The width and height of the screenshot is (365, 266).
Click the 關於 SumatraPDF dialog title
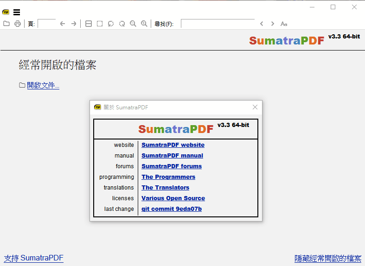(x=126, y=108)
